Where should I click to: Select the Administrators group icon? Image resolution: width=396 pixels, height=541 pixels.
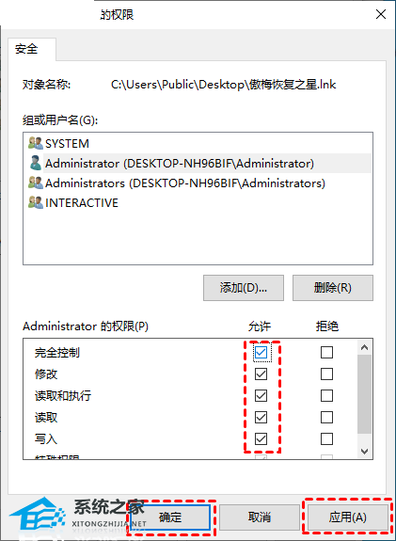tap(36, 183)
